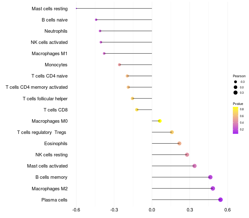Click the B cells naive dot

click(x=96, y=20)
